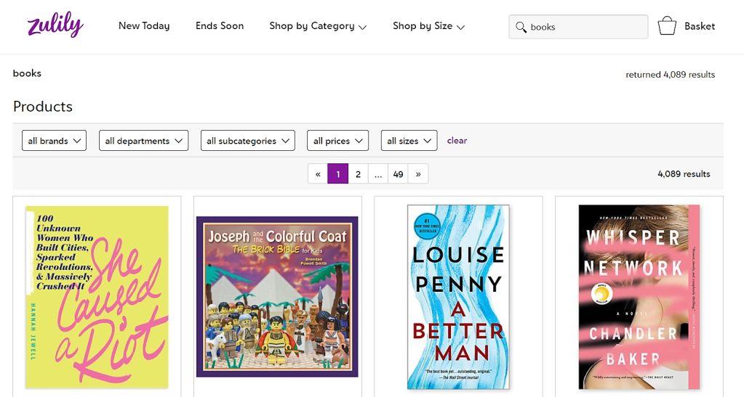This screenshot has width=744, height=397.
Task: Open Whisper Network book cover
Action: coord(639,296)
